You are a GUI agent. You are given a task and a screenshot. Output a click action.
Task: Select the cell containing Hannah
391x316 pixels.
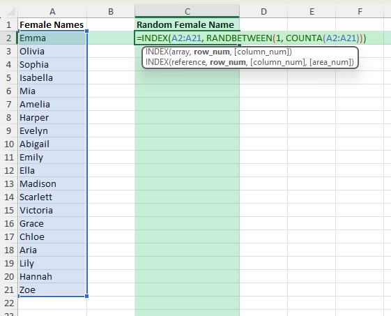tap(52, 276)
